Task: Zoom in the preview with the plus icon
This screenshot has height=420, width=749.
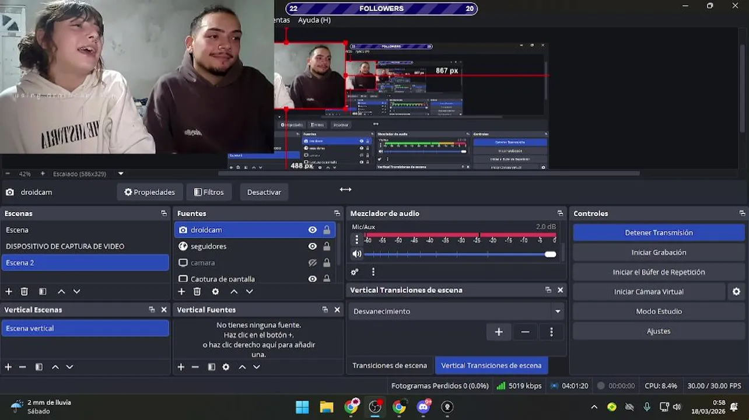Action: (x=43, y=174)
